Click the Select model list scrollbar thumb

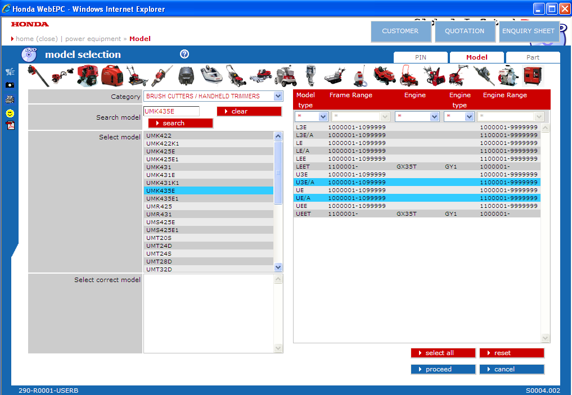pos(278,172)
